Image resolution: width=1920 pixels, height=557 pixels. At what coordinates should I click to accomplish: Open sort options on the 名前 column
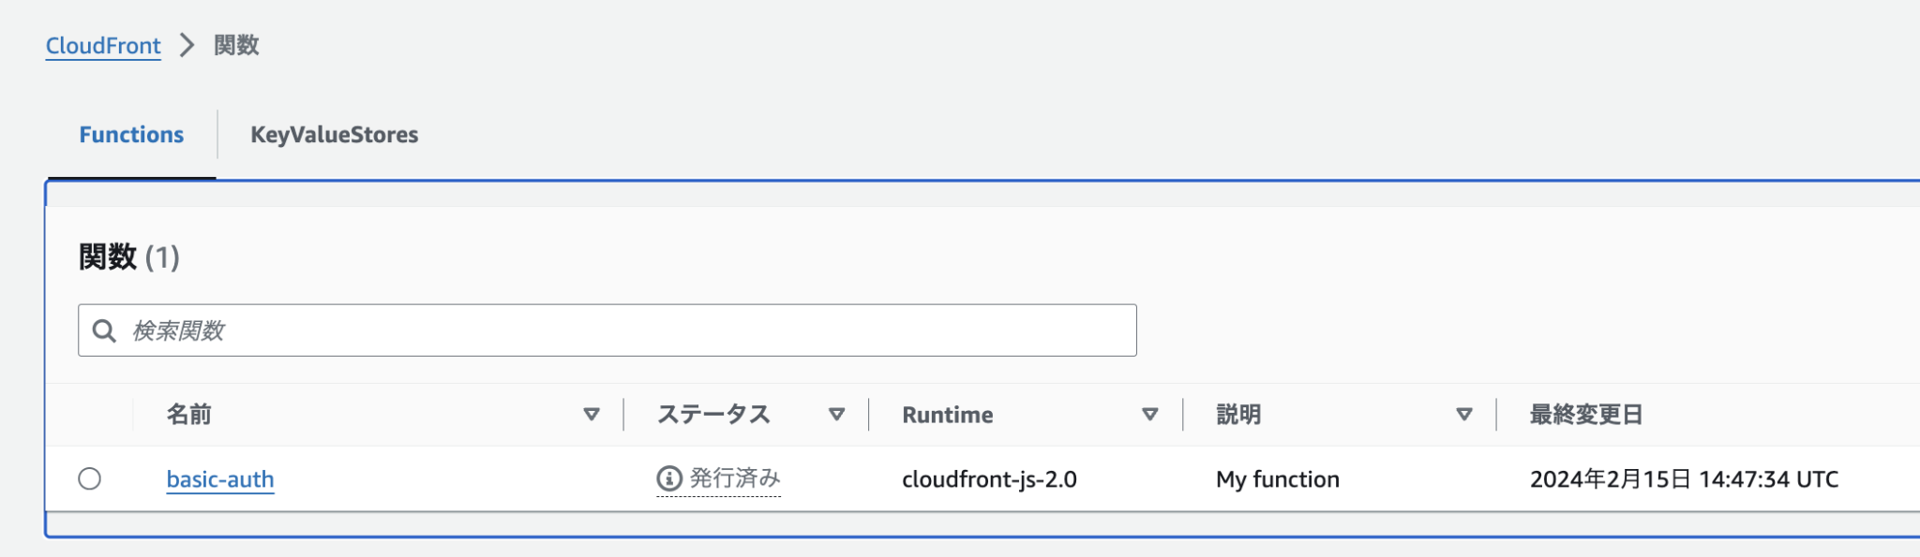coord(591,413)
